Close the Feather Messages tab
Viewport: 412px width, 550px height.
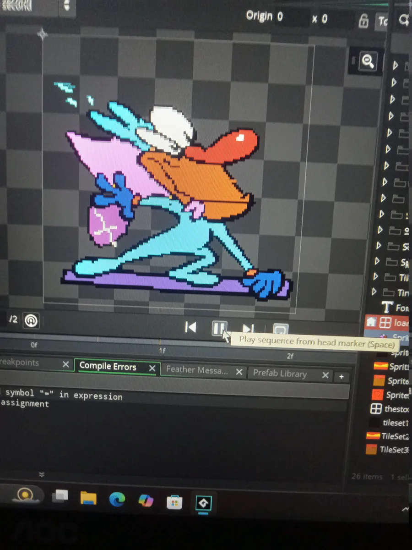click(x=239, y=372)
